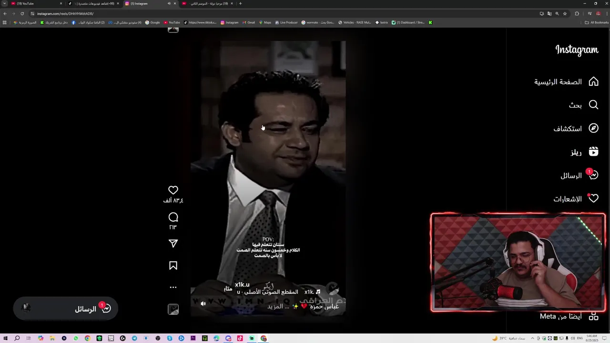This screenshot has width=610, height=343.
Task: Open the Explore page استكشاف
Action: pos(576,128)
